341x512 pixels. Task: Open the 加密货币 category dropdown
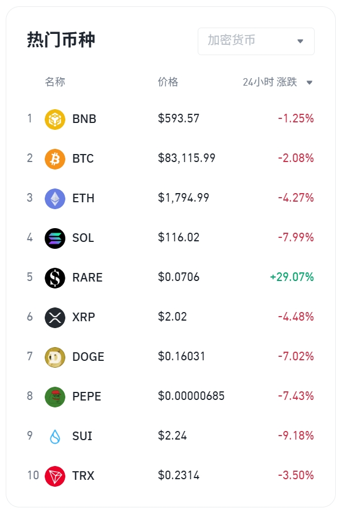click(256, 41)
